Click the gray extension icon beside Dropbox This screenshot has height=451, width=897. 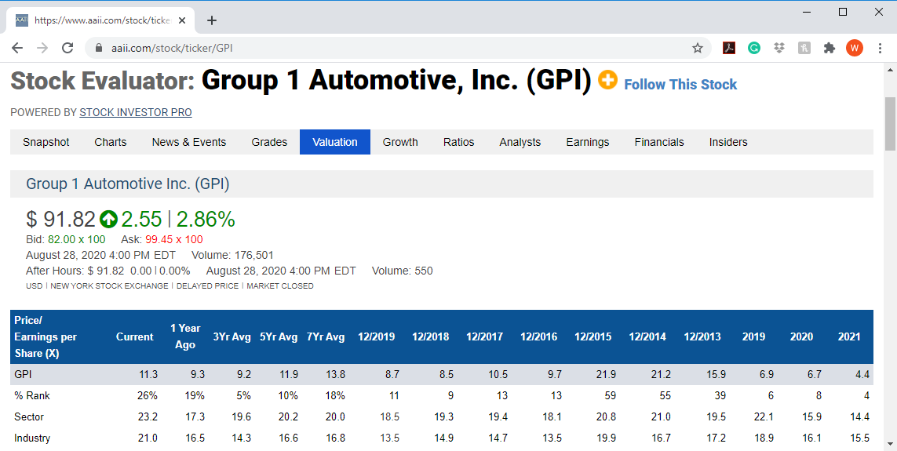pos(804,48)
